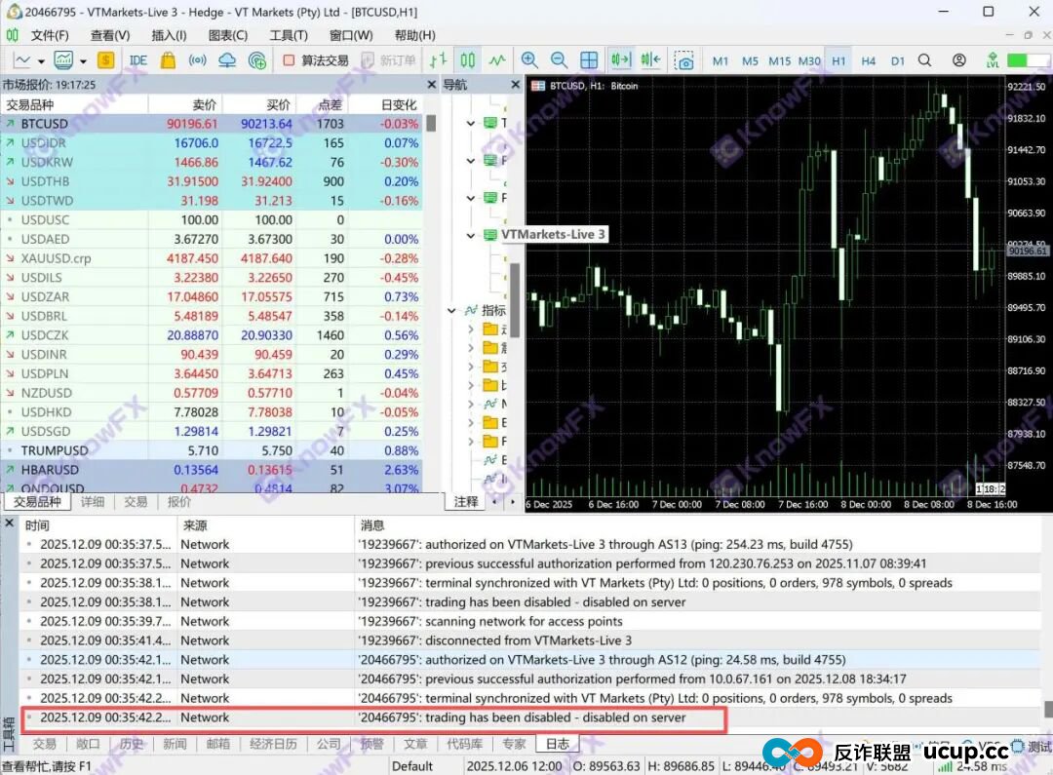Open symbol search via the magnifying glass icon
This screenshot has height=775, width=1053.
(923, 60)
